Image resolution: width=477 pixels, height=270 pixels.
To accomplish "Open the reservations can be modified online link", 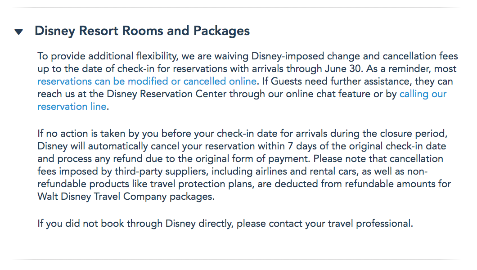I will [147, 81].
